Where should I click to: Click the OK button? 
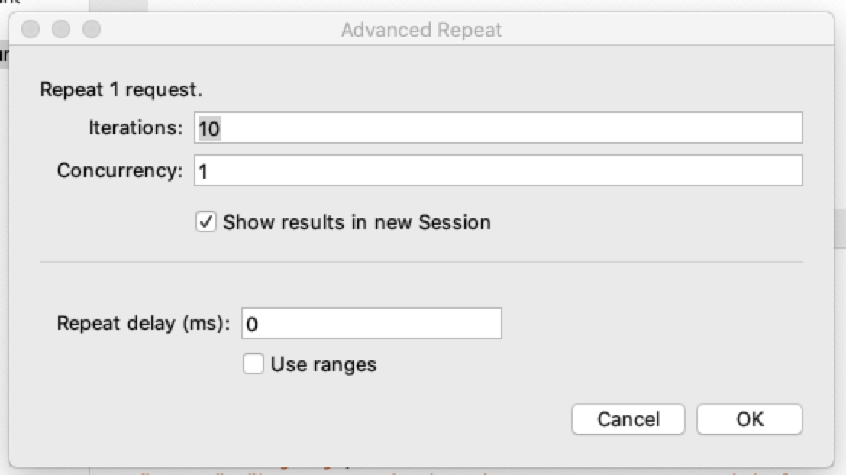[750, 418]
